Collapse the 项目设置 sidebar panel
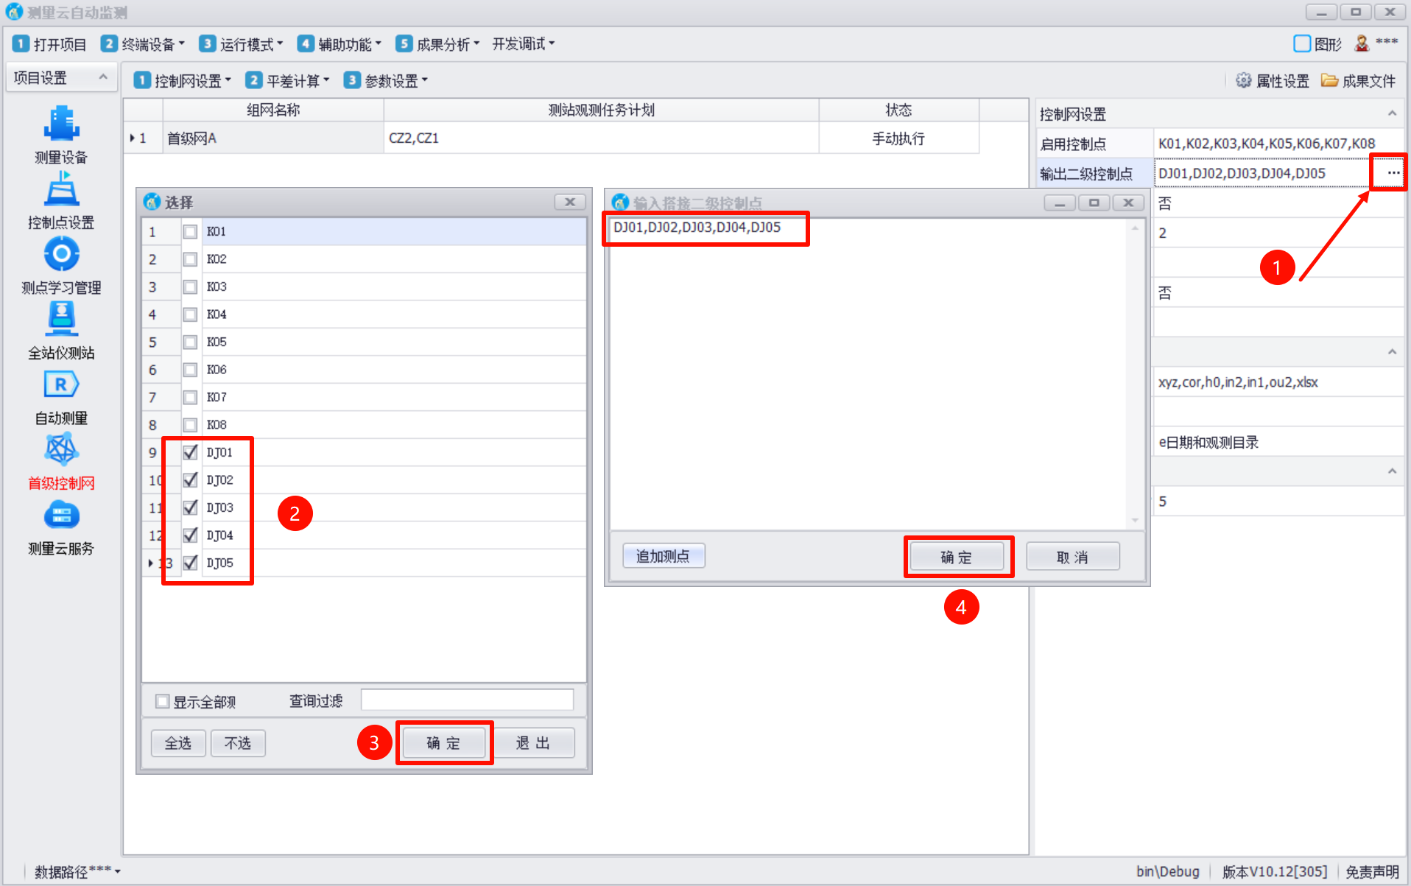The height and width of the screenshot is (886, 1411). [x=103, y=77]
